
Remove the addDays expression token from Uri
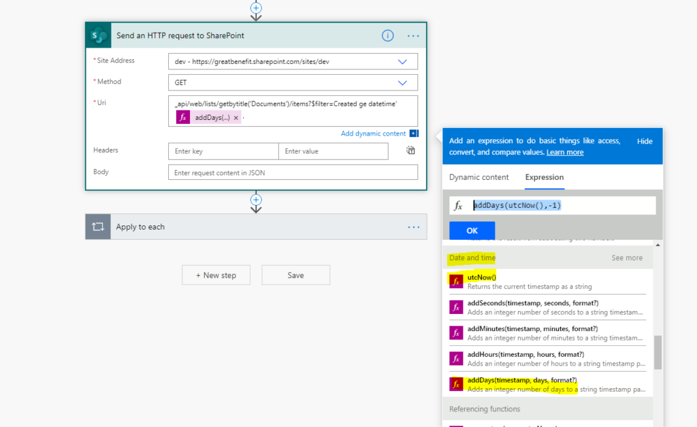(236, 118)
